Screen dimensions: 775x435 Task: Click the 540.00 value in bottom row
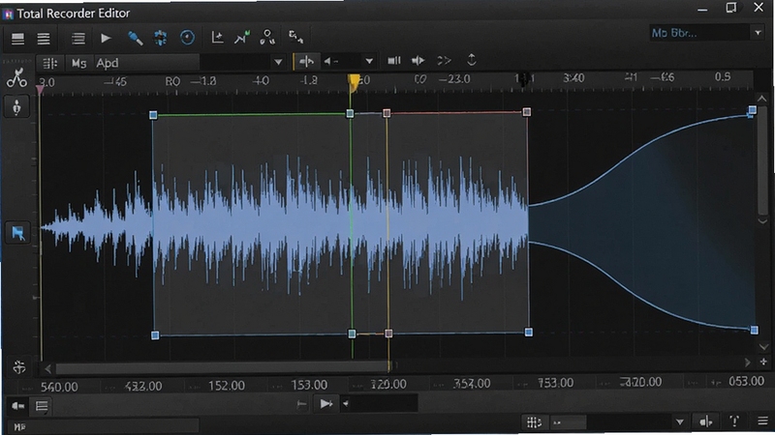point(59,388)
